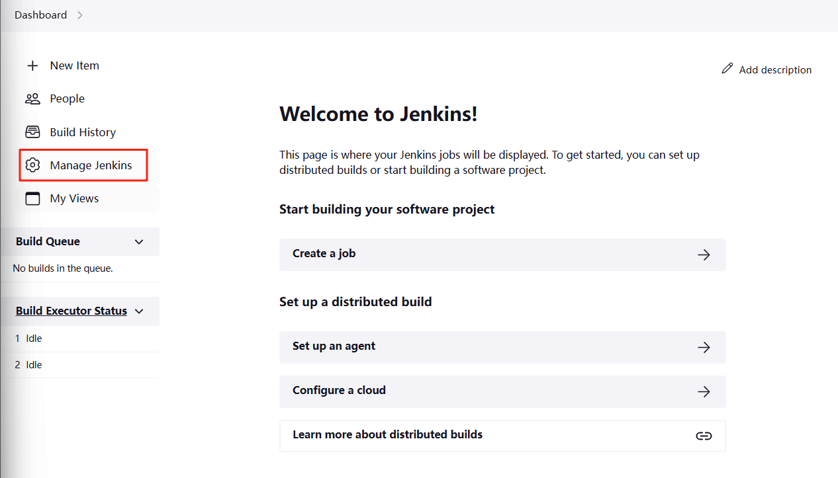Image resolution: width=838 pixels, height=478 pixels.
Task: Click the arrow icon on Set up an agent
Action: tap(704, 347)
